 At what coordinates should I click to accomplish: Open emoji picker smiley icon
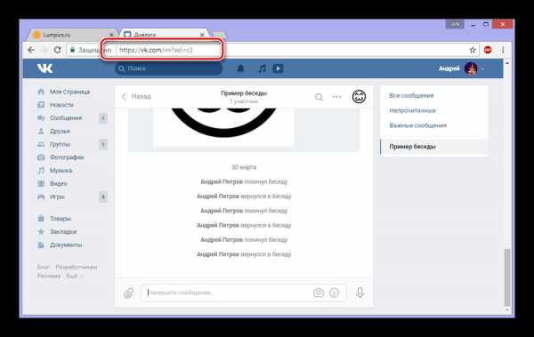tap(335, 293)
